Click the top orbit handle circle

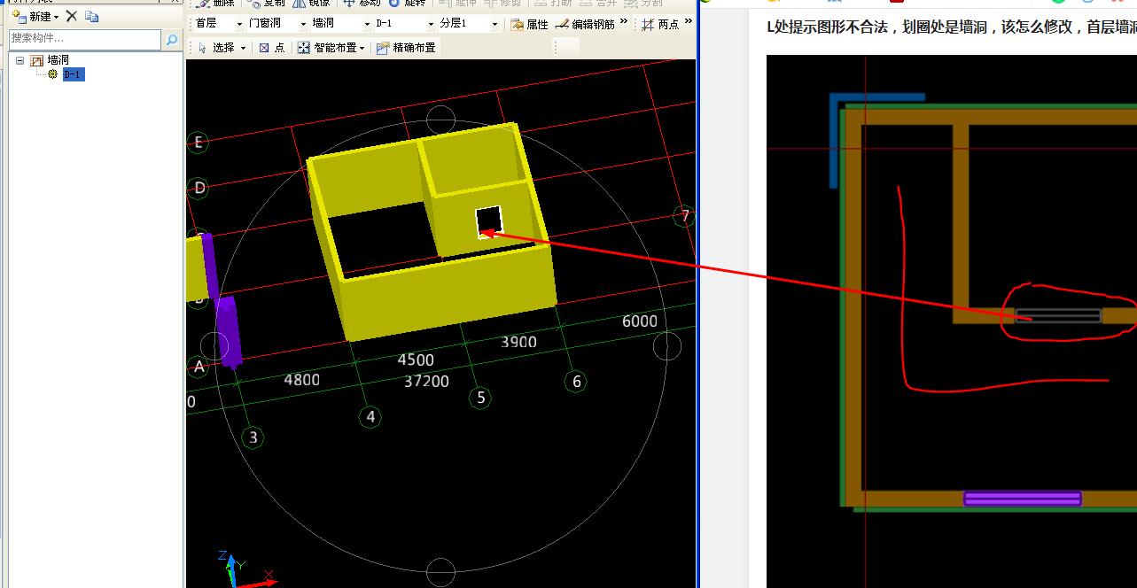(x=440, y=120)
